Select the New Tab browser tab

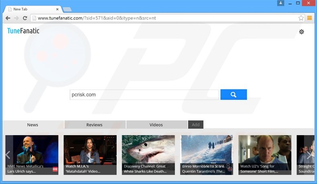click(x=33, y=9)
